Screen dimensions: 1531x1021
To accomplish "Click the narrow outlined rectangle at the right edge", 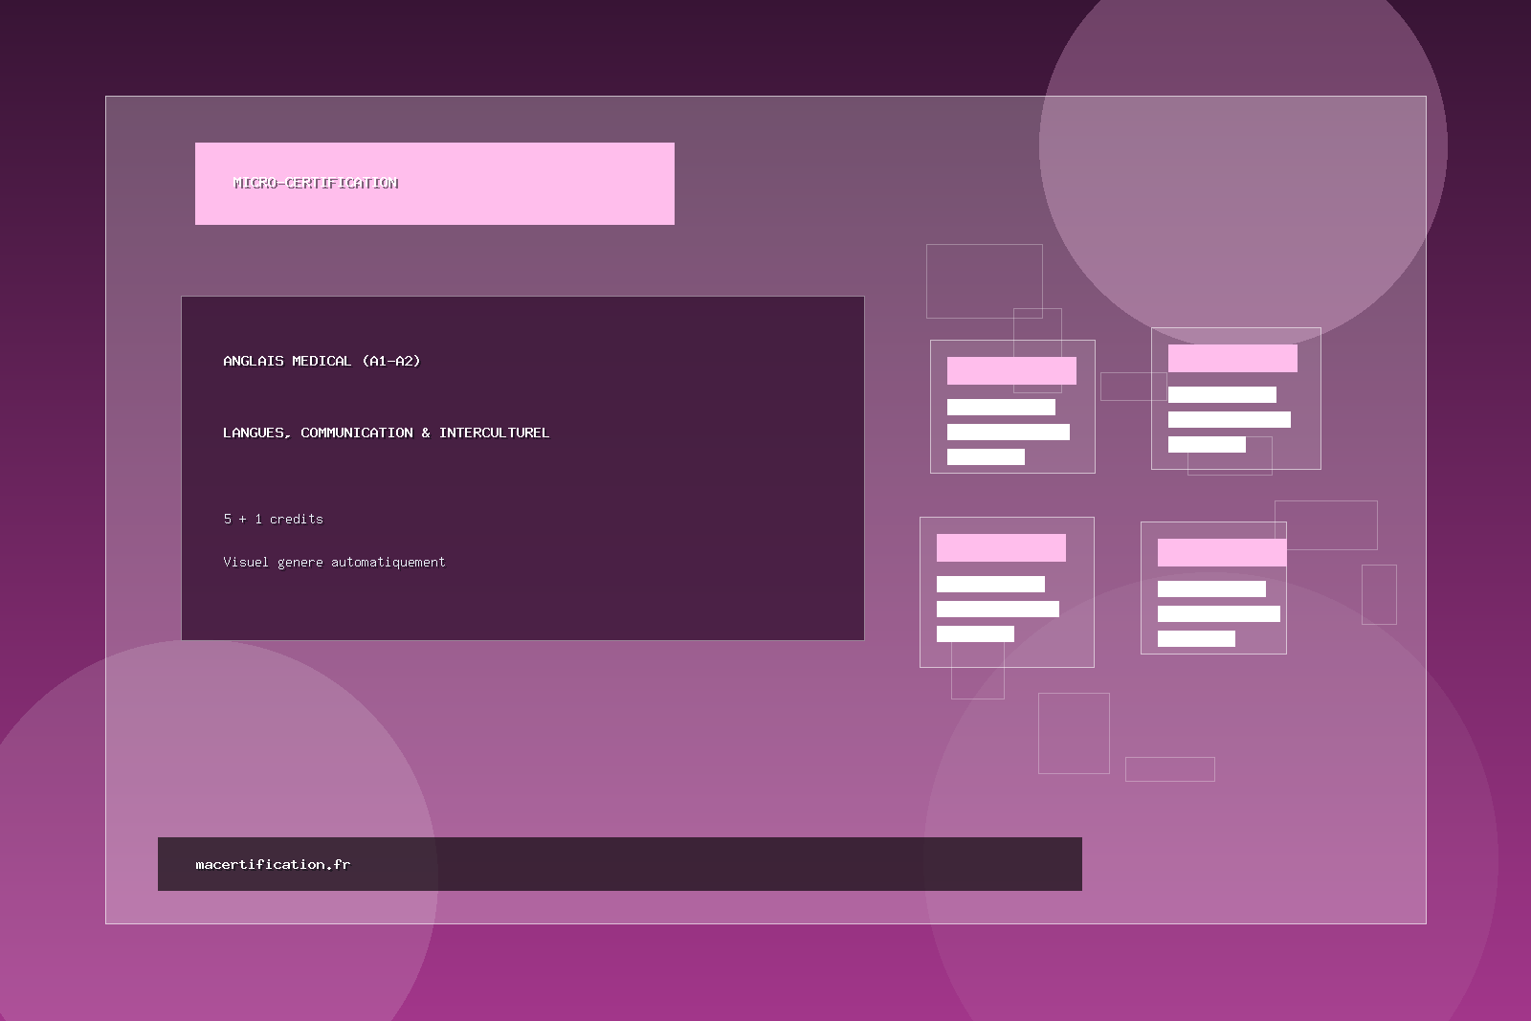I will click(1379, 594).
